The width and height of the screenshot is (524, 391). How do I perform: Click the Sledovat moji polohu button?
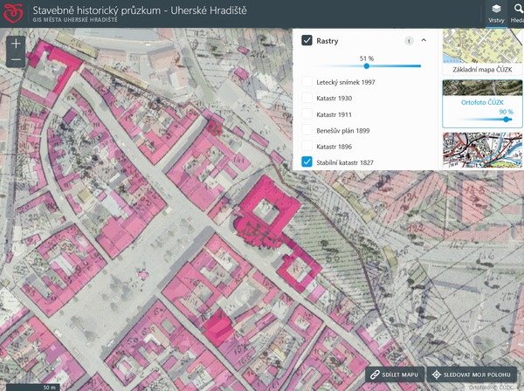[472, 374]
